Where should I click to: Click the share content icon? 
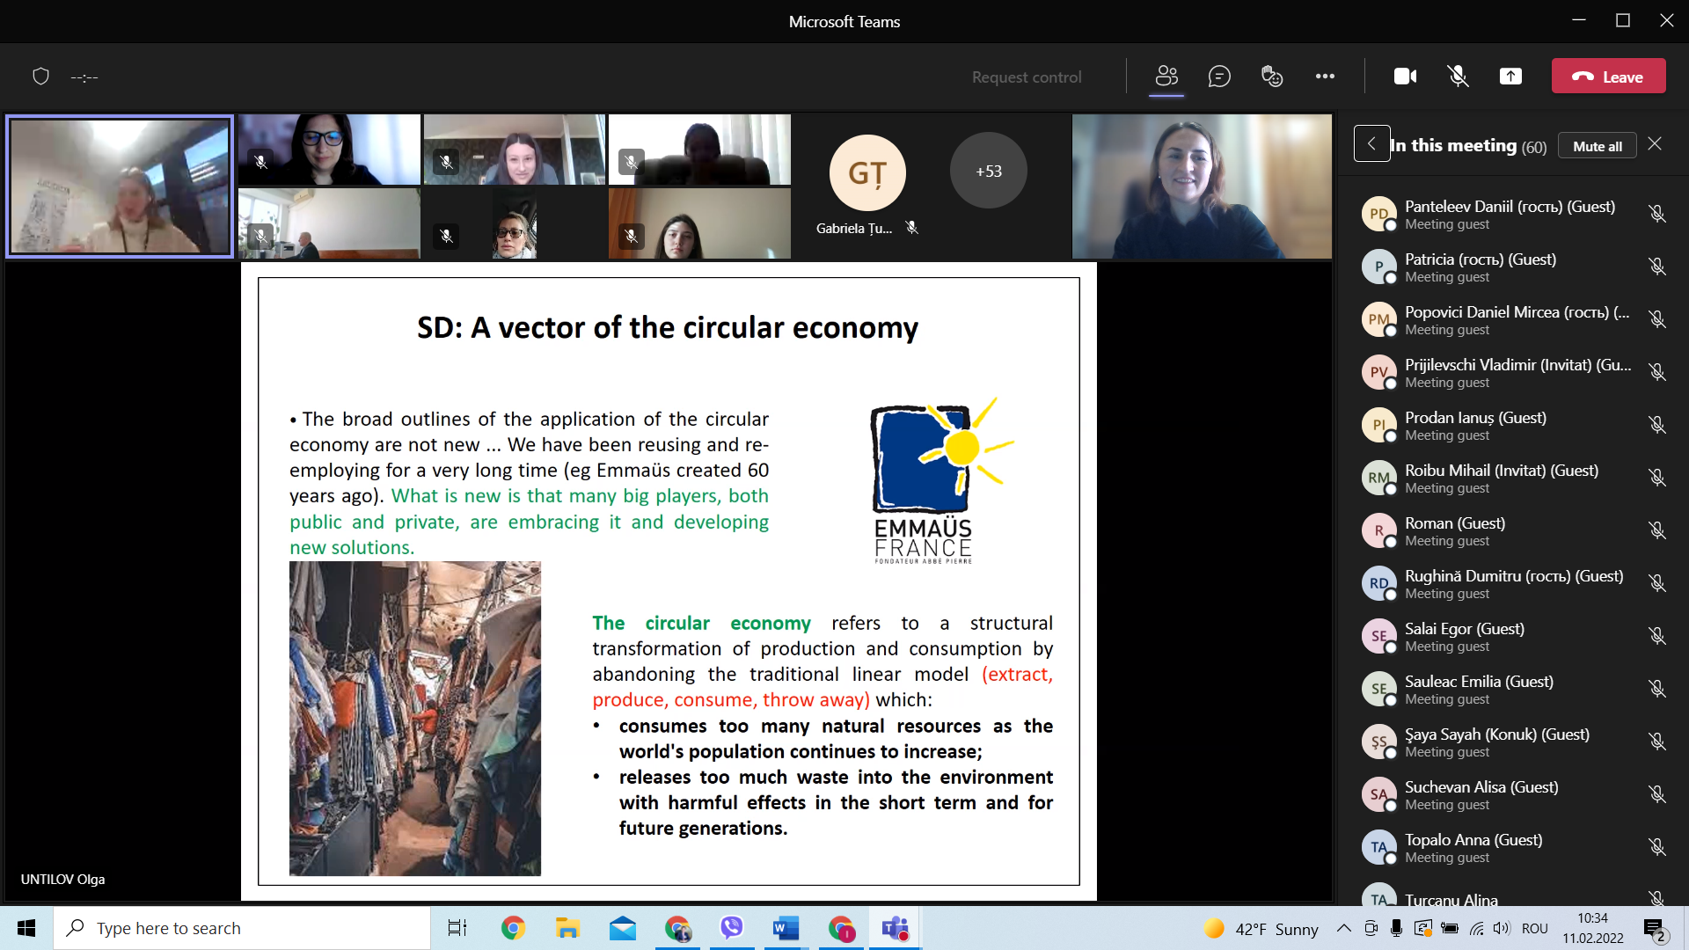(1510, 77)
